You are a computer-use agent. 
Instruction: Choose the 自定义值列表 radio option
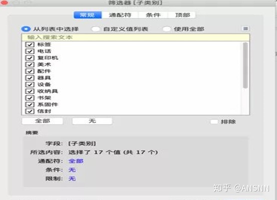point(96,29)
